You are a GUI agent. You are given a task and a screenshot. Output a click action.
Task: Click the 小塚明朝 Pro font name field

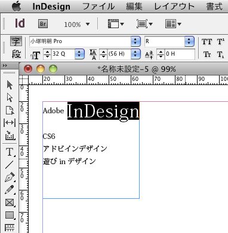pyautogui.click(x=80, y=41)
